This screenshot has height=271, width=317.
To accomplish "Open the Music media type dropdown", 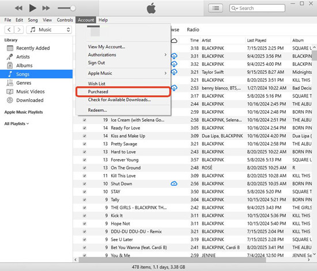I will [x=49, y=30].
